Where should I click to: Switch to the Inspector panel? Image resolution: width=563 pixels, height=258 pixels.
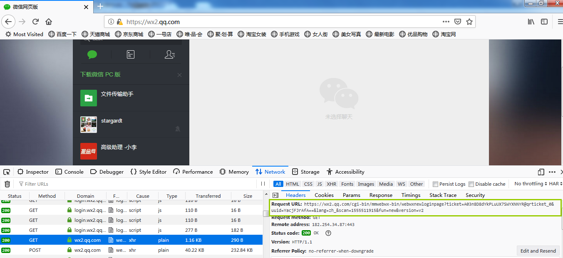[33, 172]
